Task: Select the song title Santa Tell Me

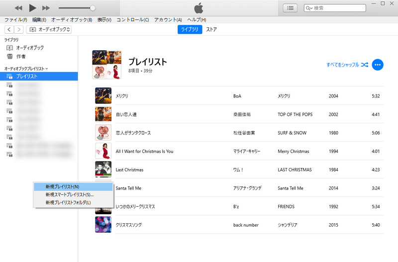Action: point(128,188)
